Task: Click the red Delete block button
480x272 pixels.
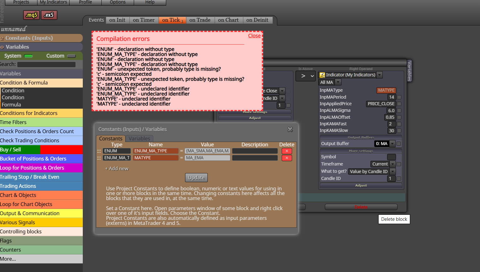Action: click(x=361, y=207)
